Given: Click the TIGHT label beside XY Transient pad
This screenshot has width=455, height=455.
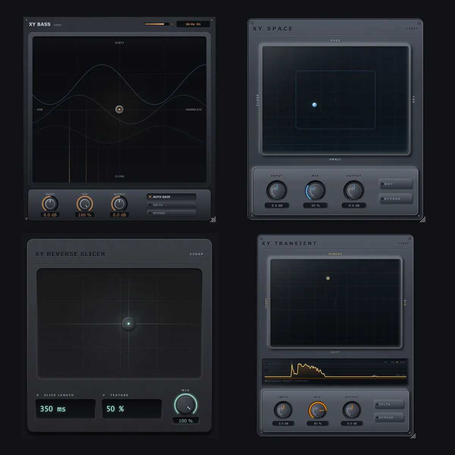Looking at the screenshot, I should coord(266,303).
